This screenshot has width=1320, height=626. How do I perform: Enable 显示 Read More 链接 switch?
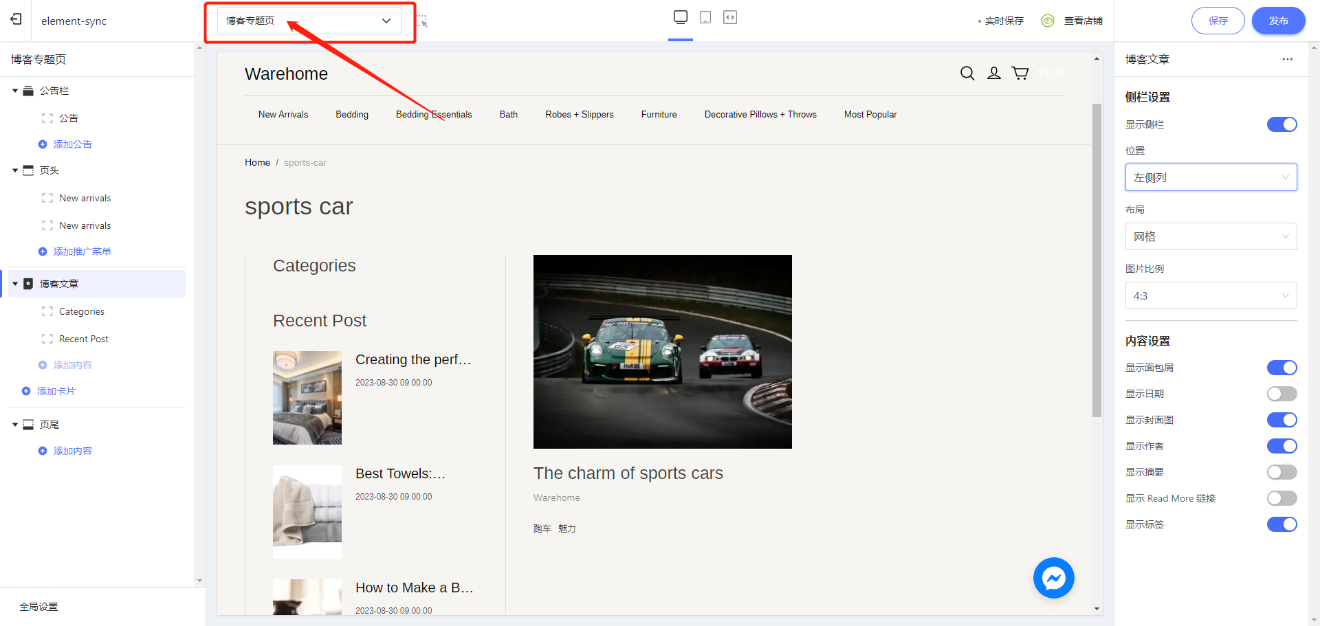[1281, 498]
